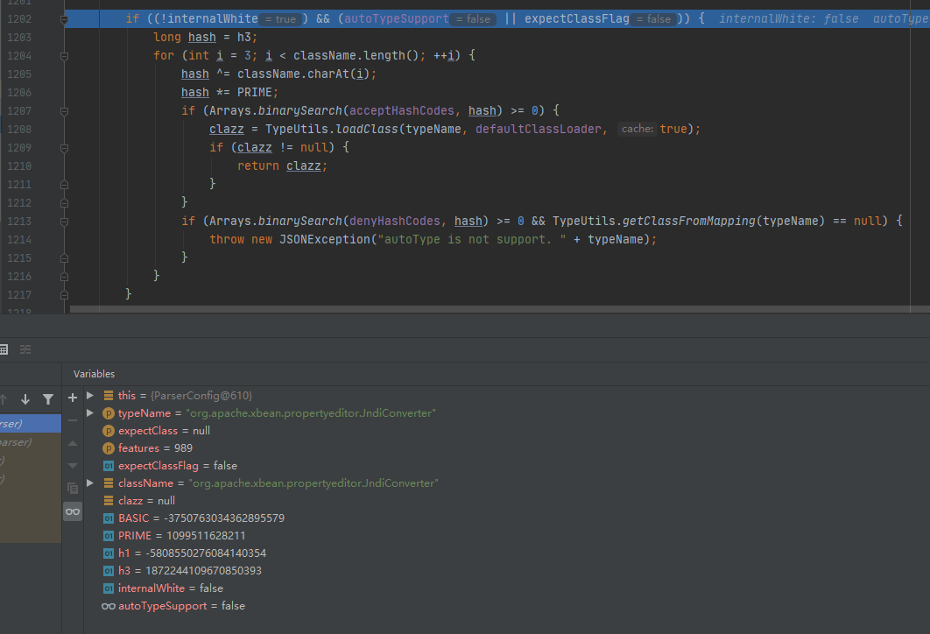This screenshot has width=930, height=634.
Task: Select the Variables tab header
Action: tap(94, 374)
